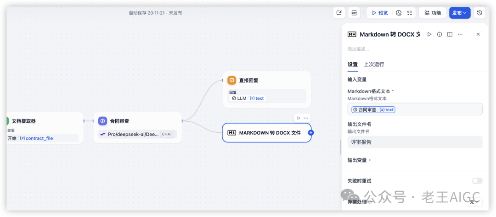Screen dimensions: 496x217
Task: Click the 输出文件名 field containing 评审报告
Action: [x=415, y=142]
